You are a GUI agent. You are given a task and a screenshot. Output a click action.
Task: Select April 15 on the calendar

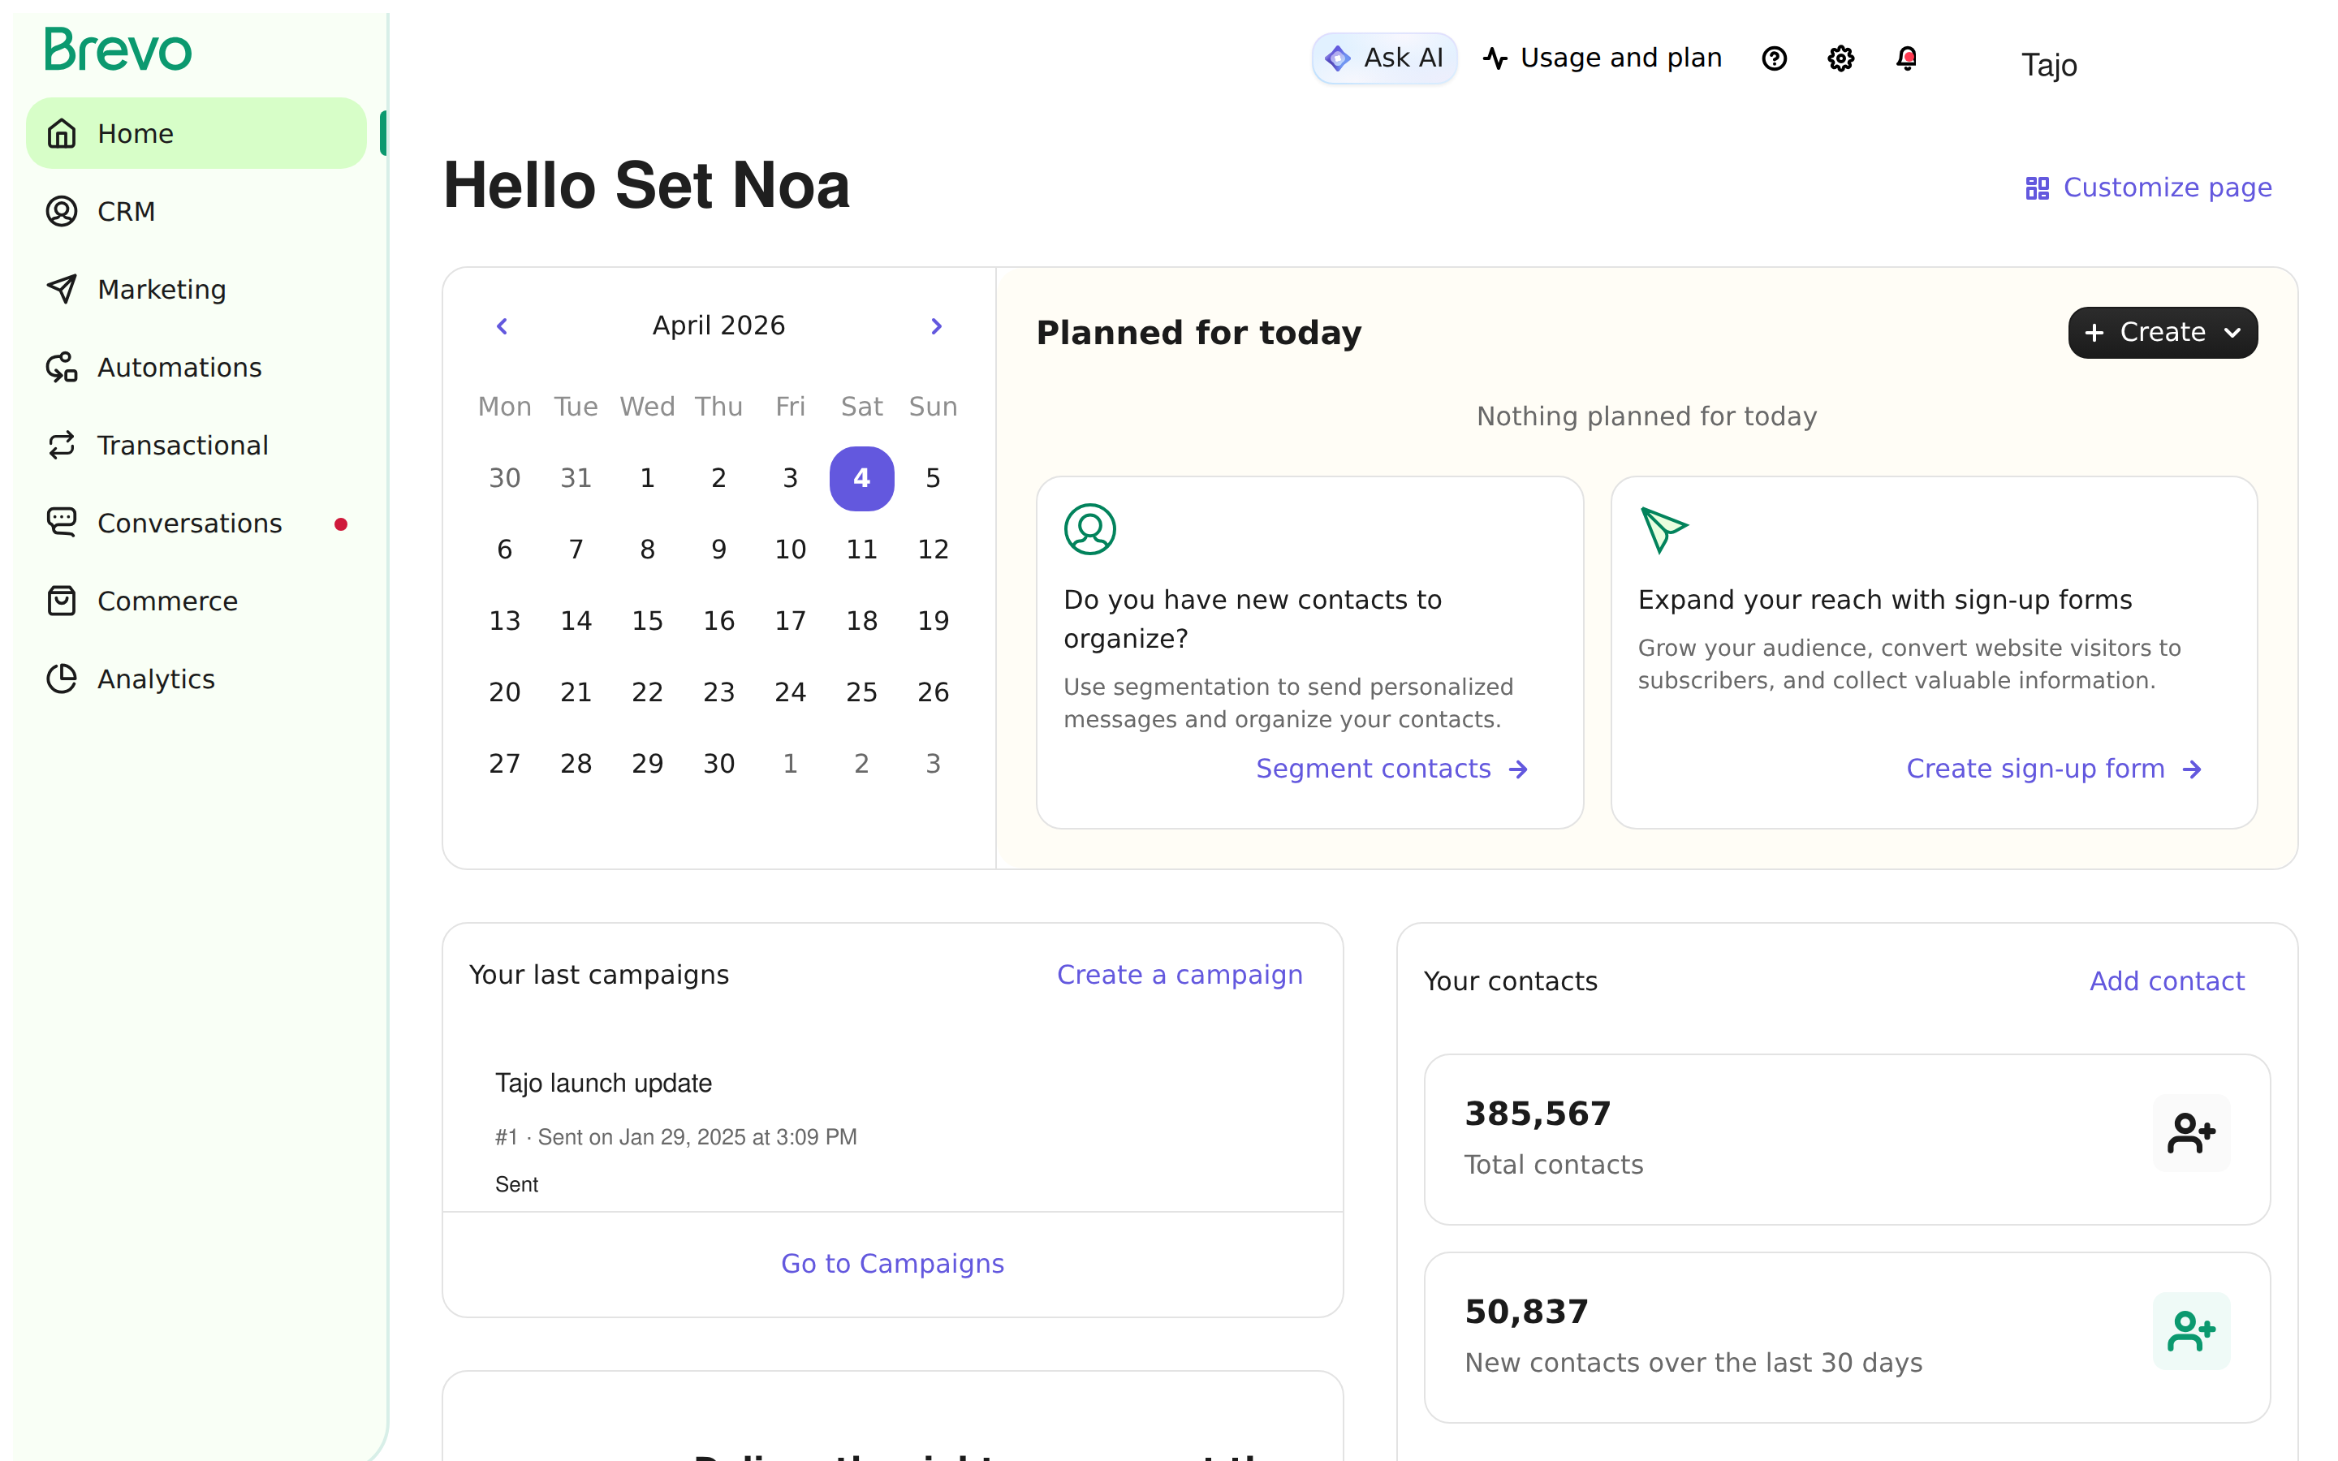click(647, 620)
